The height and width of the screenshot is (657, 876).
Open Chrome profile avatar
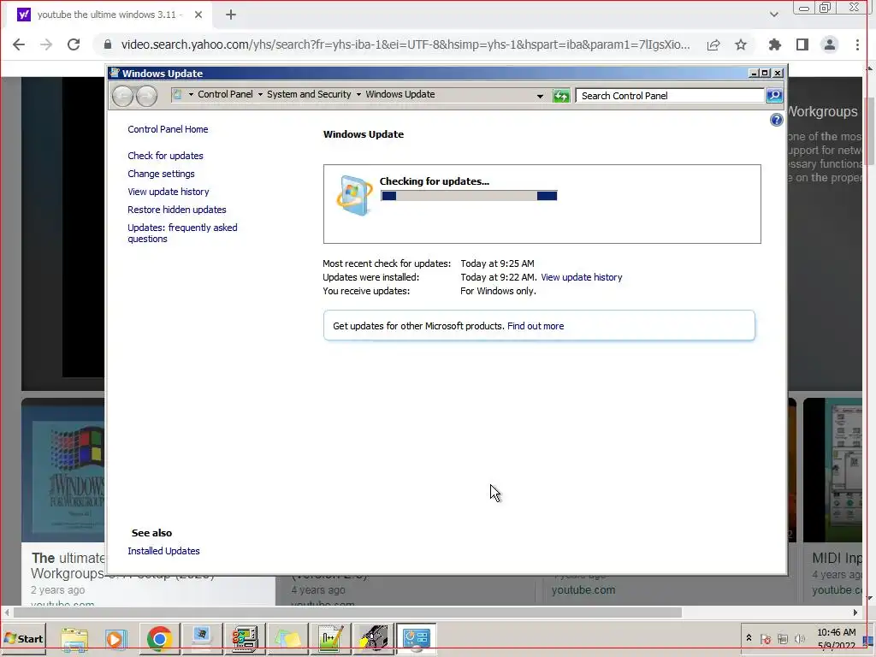(830, 44)
